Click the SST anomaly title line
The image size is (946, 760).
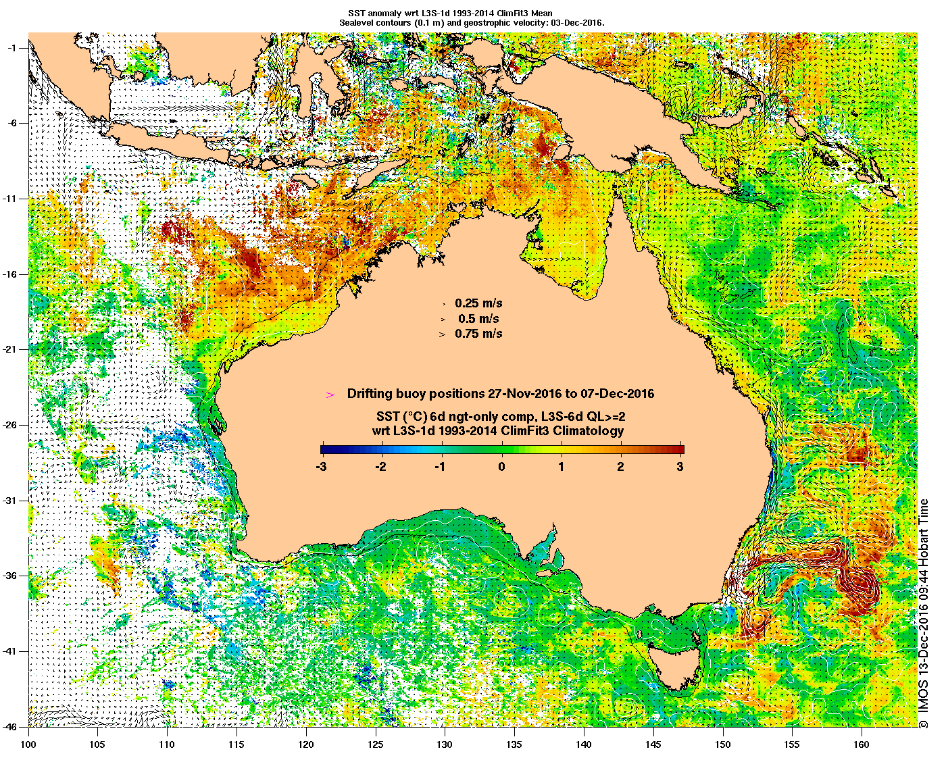point(450,13)
